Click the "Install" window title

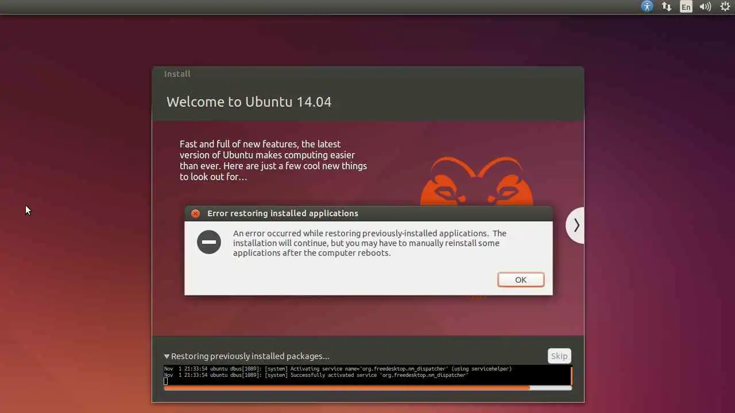tap(177, 73)
